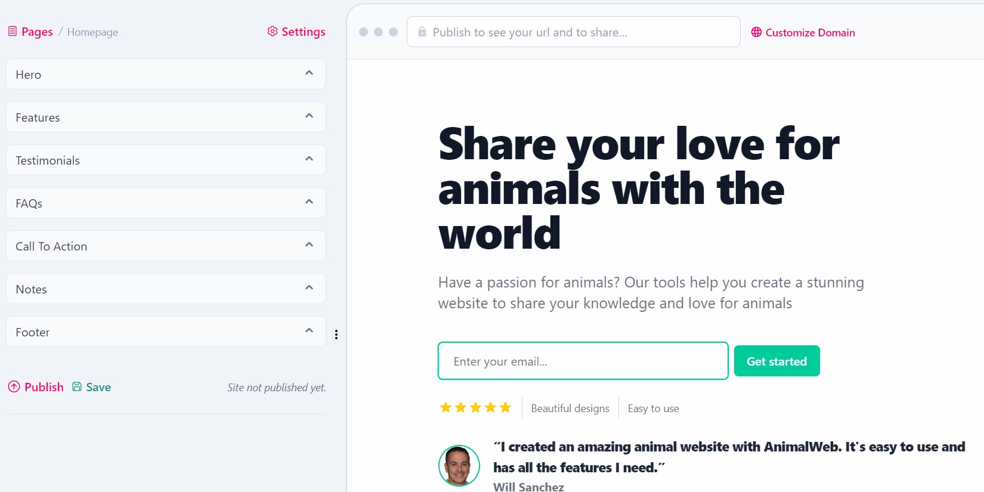Open the three-dot menu beside Footer
Viewport: 984px width, 492px height.
pos(336,335)
